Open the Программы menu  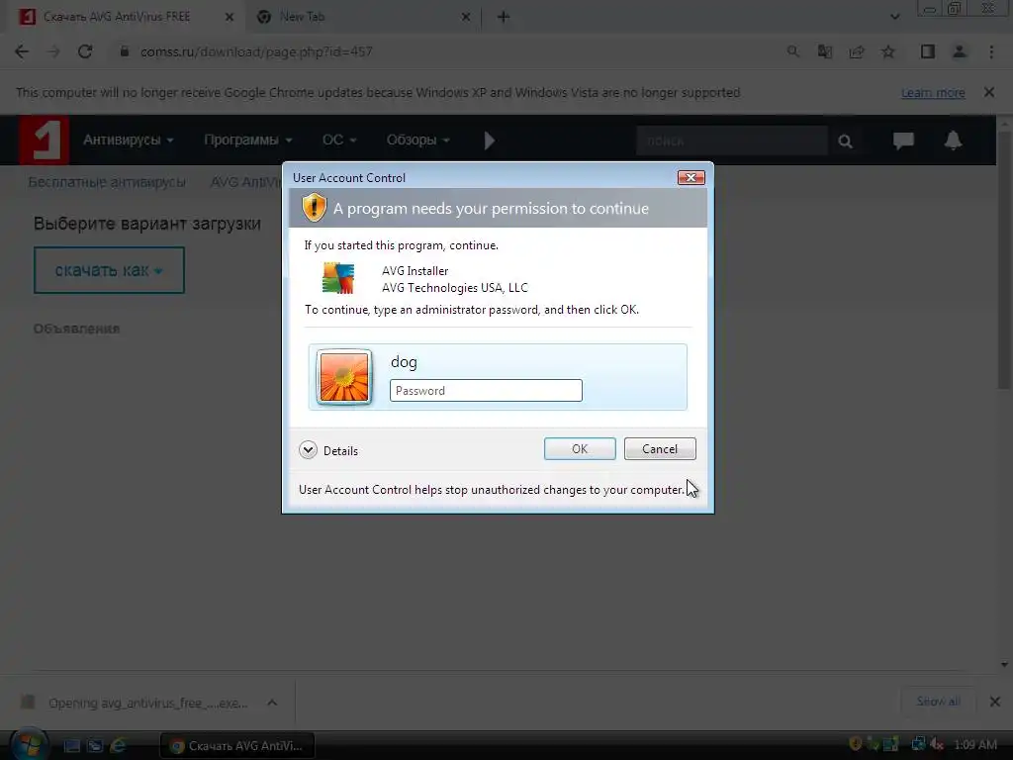pos(248,140)
